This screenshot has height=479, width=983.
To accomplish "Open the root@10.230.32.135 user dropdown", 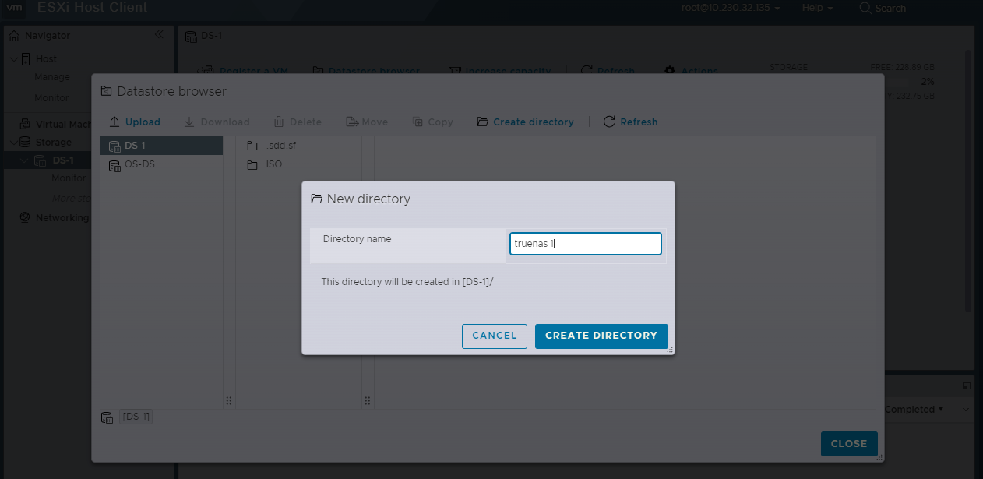I will 730,8.
